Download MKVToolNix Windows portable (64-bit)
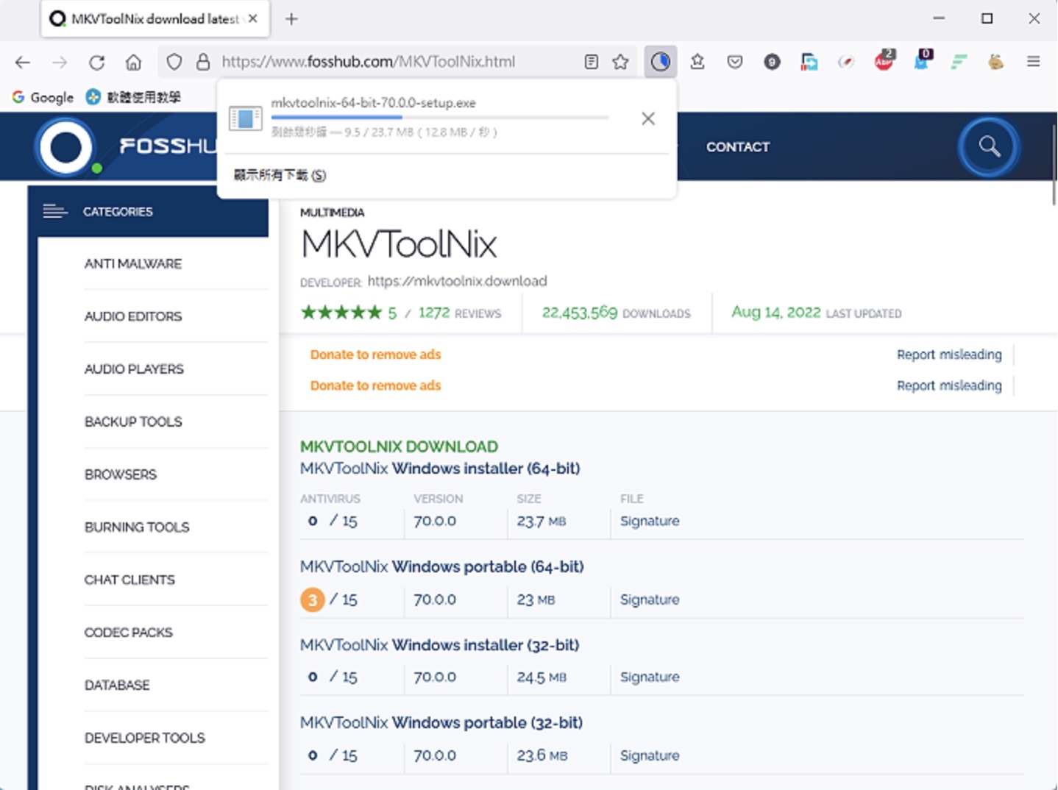 [x=441, y=567]
